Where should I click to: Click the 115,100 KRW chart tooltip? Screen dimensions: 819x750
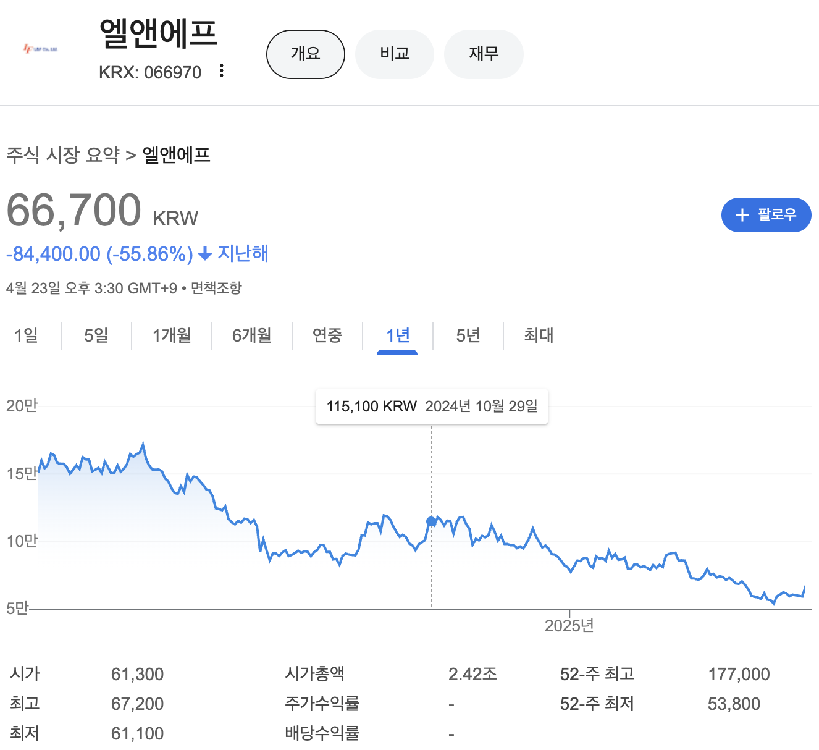coord(432,407)
